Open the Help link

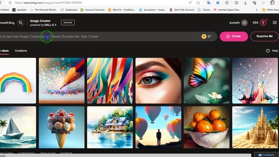click(275, 51)
